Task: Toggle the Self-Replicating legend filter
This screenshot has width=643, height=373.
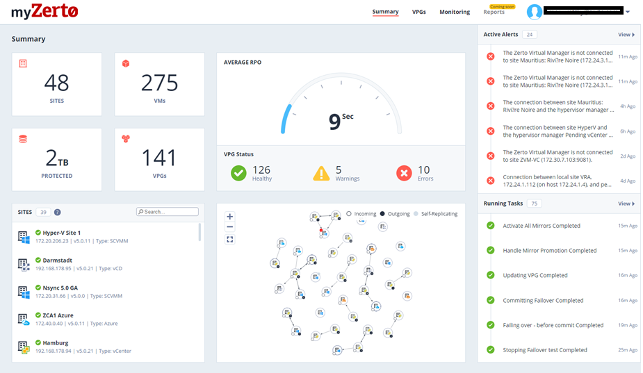Action: click(435, 213)
